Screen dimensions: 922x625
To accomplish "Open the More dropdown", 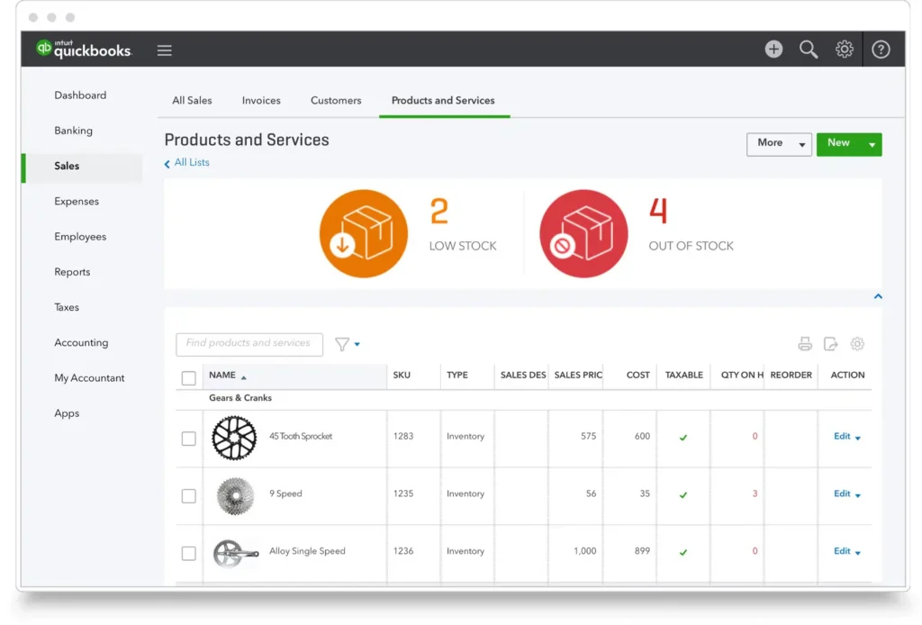I will (778, 143).
